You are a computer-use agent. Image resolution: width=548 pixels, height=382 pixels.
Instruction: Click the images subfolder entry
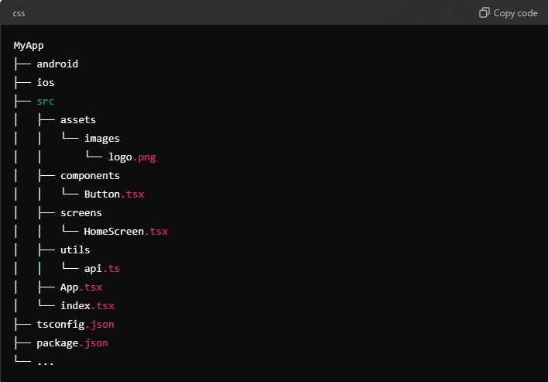click(x=102, y=139)
